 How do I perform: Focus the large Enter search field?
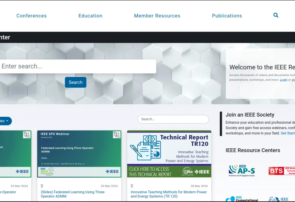[x=78, y=66]
